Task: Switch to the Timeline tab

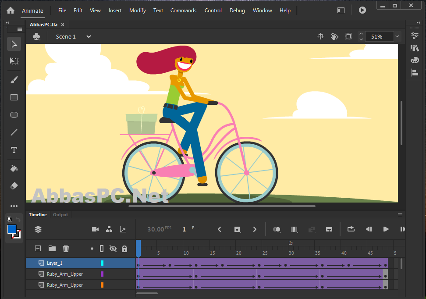Action: point(38,214)
